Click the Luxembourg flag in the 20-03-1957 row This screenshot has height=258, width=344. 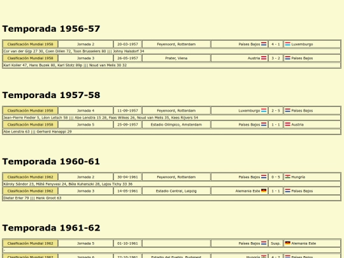(287, 44)
